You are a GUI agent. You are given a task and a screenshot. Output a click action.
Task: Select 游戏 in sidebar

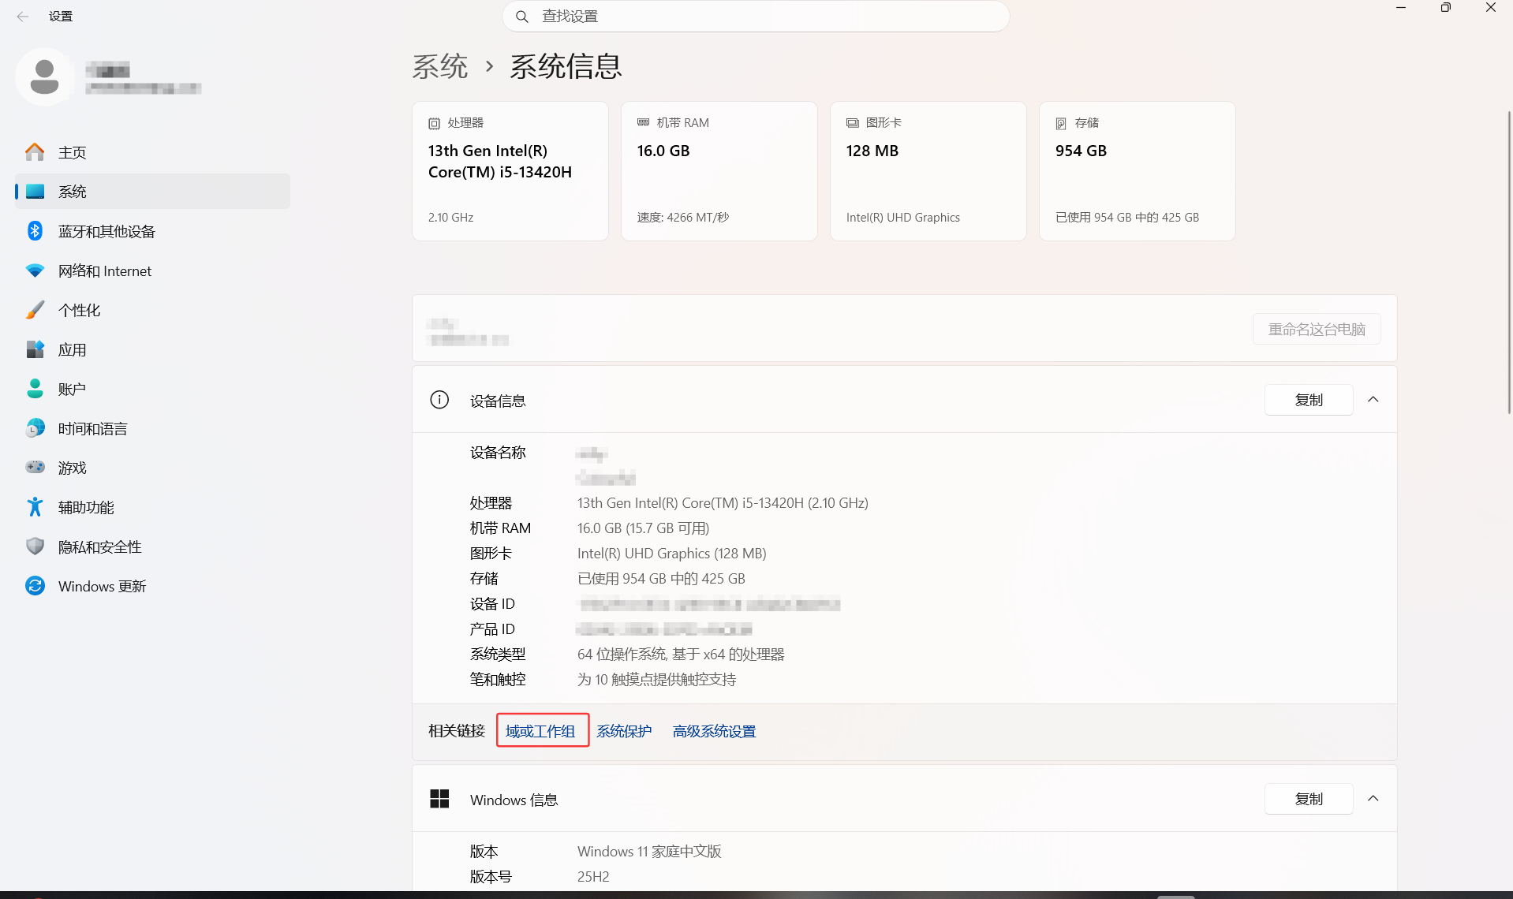[x=152, y=468]
